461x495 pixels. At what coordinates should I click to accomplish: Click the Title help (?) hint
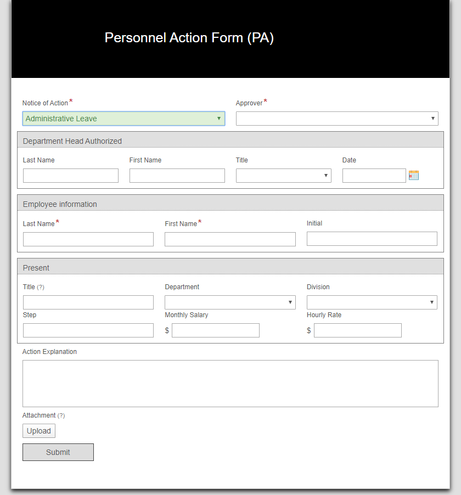coord(41,287)
